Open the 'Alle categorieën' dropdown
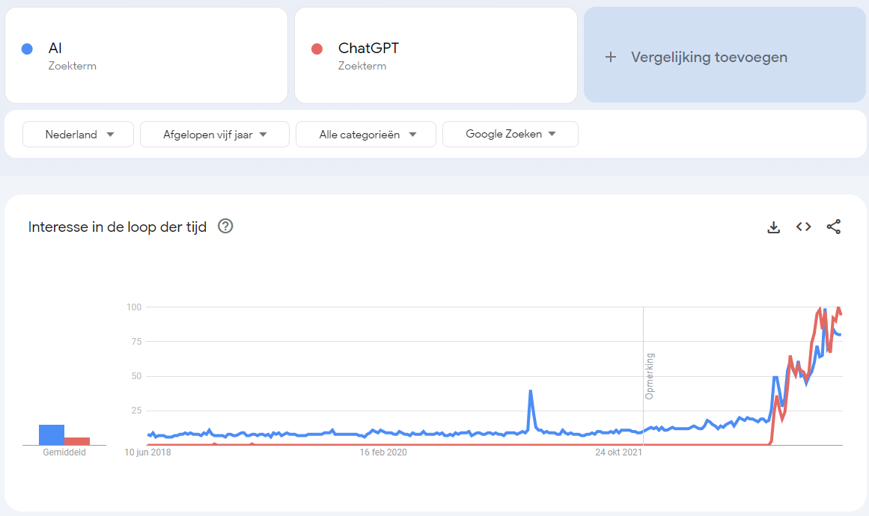Image resolution: width=869 pixels, height=516 pixels. 365,134
